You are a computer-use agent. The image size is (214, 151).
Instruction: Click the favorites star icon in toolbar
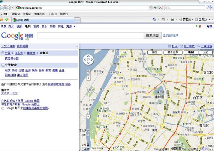point(2,20)
